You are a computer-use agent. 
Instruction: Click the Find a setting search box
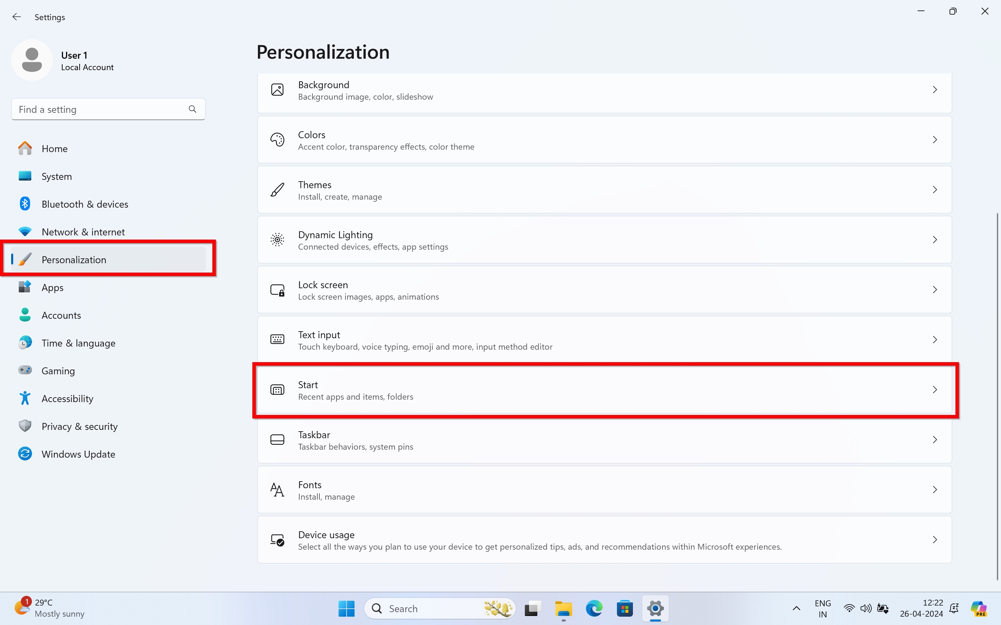coord(108,109)
